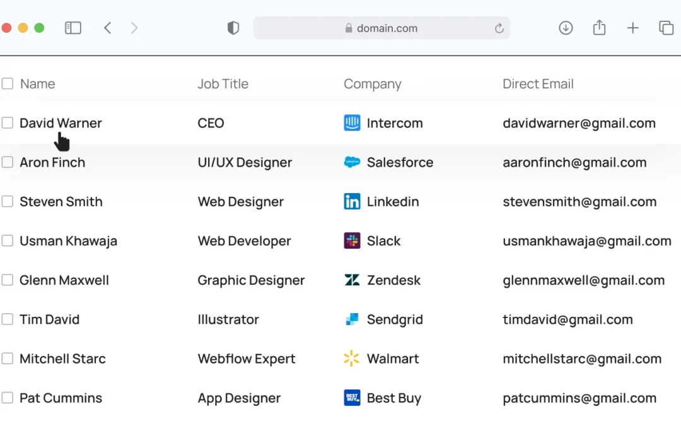Open email link stevensmith@gmail.com
The width and height of the screenshot is (681, 426).
click(579, 202)
